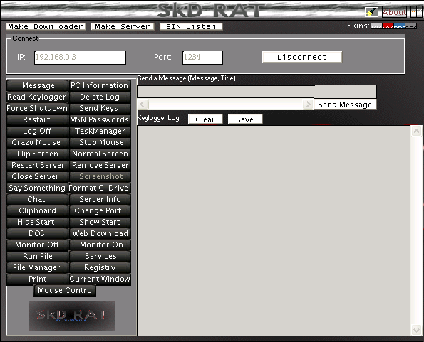Open the Make Server tab
The height and width of the screenshot is (342, 424).
[123, 26]
